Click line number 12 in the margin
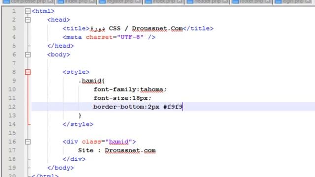The width and height of the screenshot is (315, 177). coord(12,107)
